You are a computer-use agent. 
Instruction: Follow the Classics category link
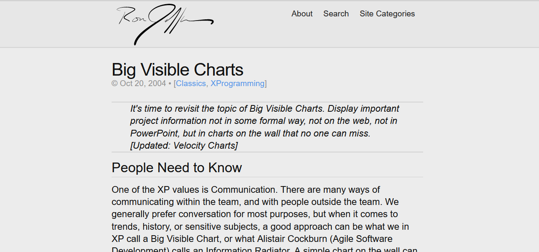pyautogui.click(x=191, y=84)
